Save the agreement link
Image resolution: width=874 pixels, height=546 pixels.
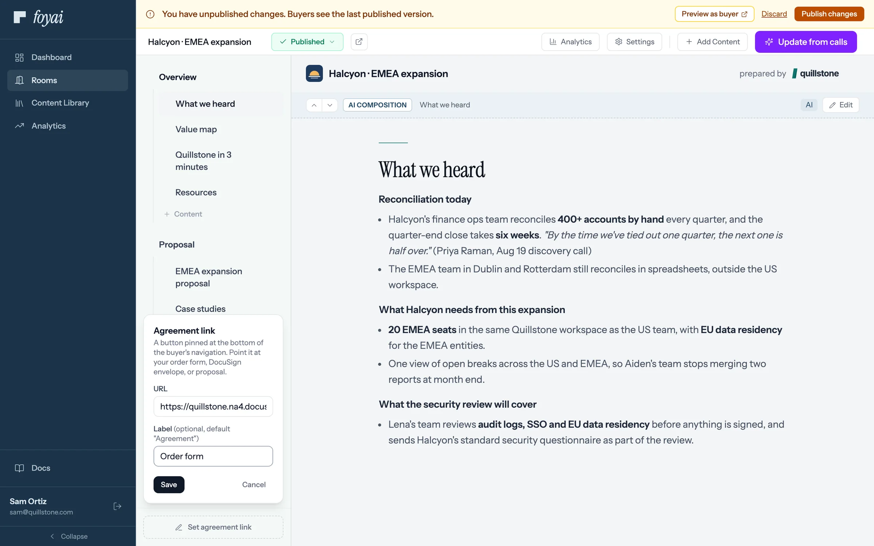[x=169, y=484]
